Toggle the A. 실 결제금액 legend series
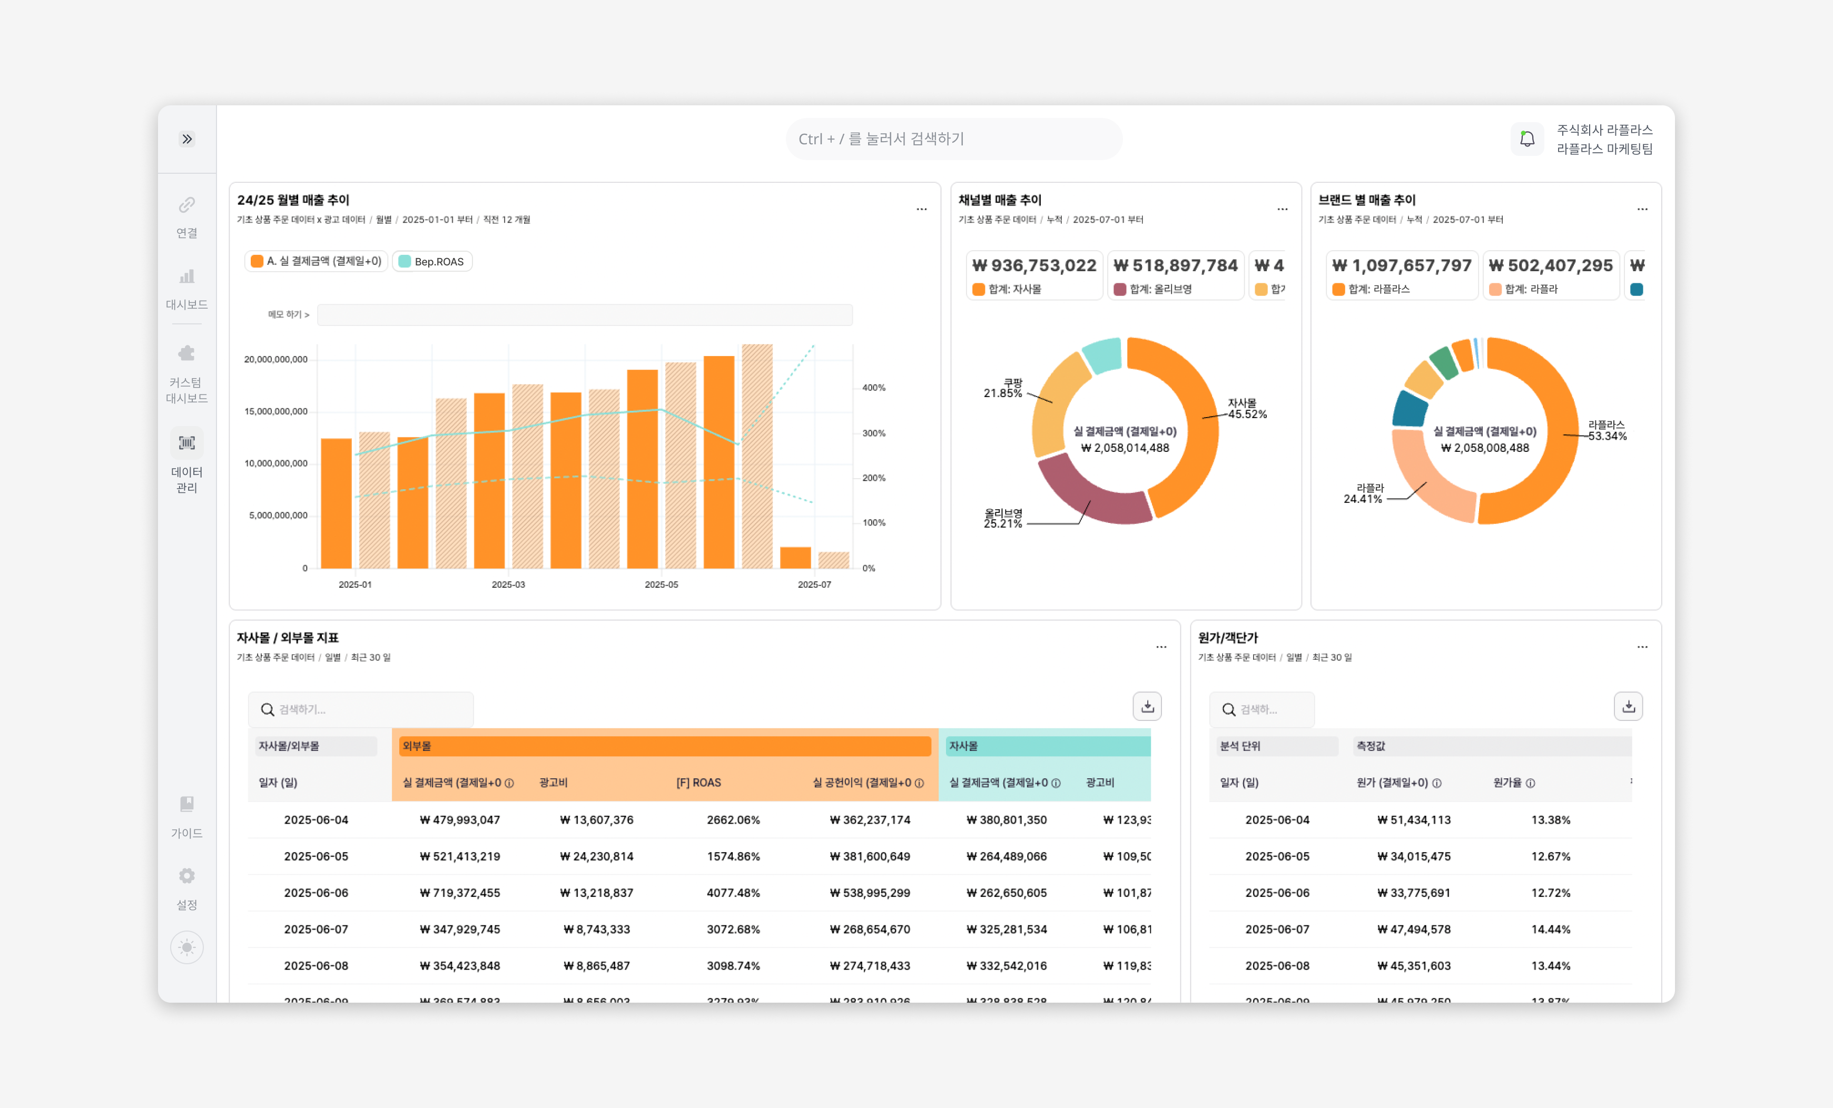 click(316, 262)
